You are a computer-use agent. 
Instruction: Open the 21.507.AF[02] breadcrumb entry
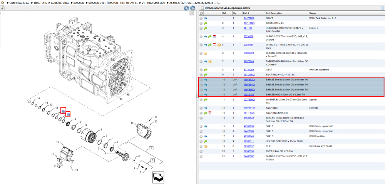(195, 3)
